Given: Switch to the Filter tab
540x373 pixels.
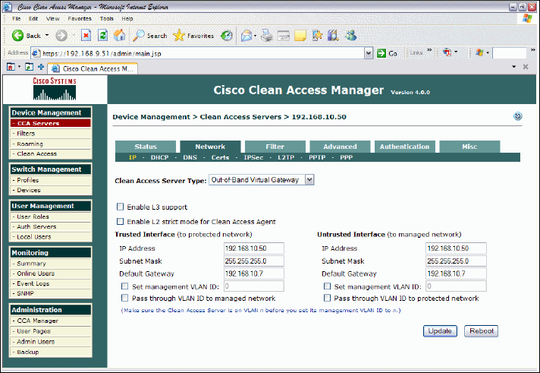Looking at the screenshot, I should coord(275,147).
